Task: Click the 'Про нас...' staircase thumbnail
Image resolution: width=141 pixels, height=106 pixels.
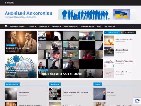Action: 100,94
